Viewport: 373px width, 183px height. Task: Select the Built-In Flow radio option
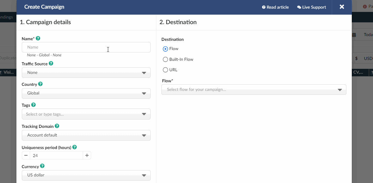click(x=165, y=59)
